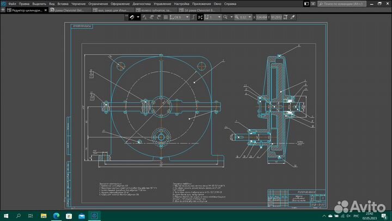The height and width of the screenshot is (221, 392).
Task: Toggle the snap magnet icon in toolbar
Action: [132, 17]
